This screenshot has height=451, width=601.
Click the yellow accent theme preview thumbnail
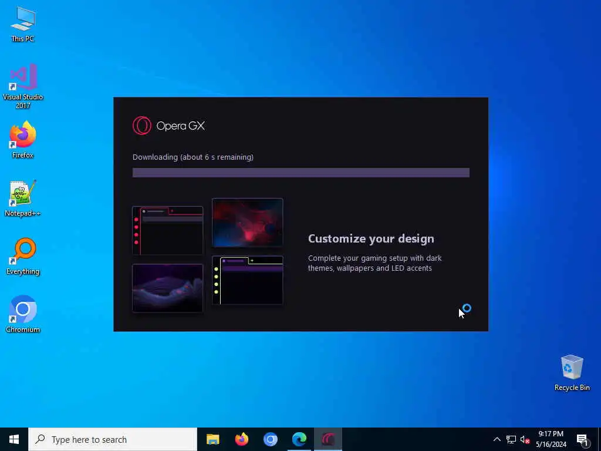tap(248, 280)
